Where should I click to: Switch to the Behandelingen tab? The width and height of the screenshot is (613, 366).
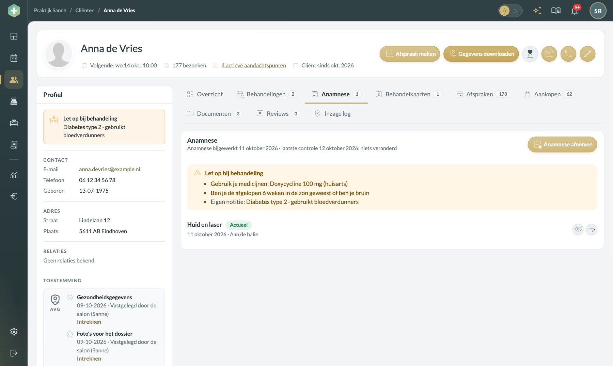tap(267, 94)
